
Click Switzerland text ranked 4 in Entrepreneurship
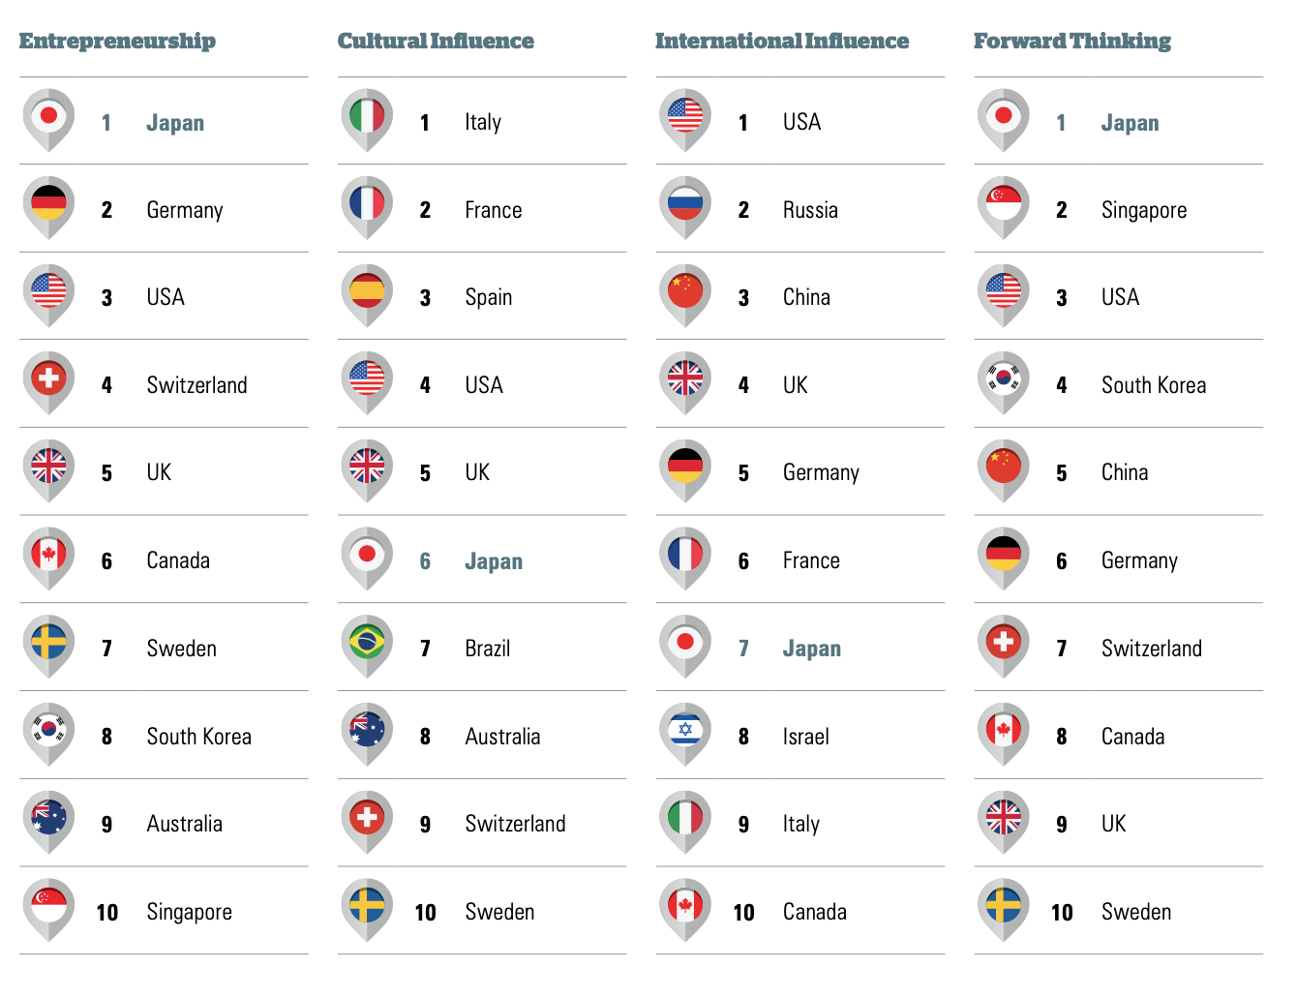coord(197,385)
